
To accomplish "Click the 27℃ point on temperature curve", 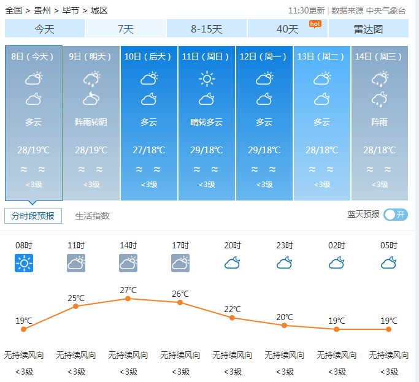I will 128,299.
